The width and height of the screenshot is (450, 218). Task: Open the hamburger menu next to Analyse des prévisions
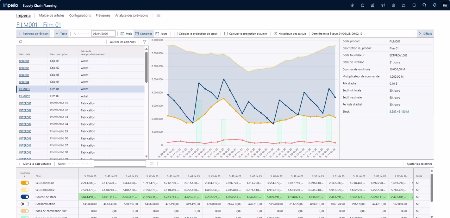(159, 16)
